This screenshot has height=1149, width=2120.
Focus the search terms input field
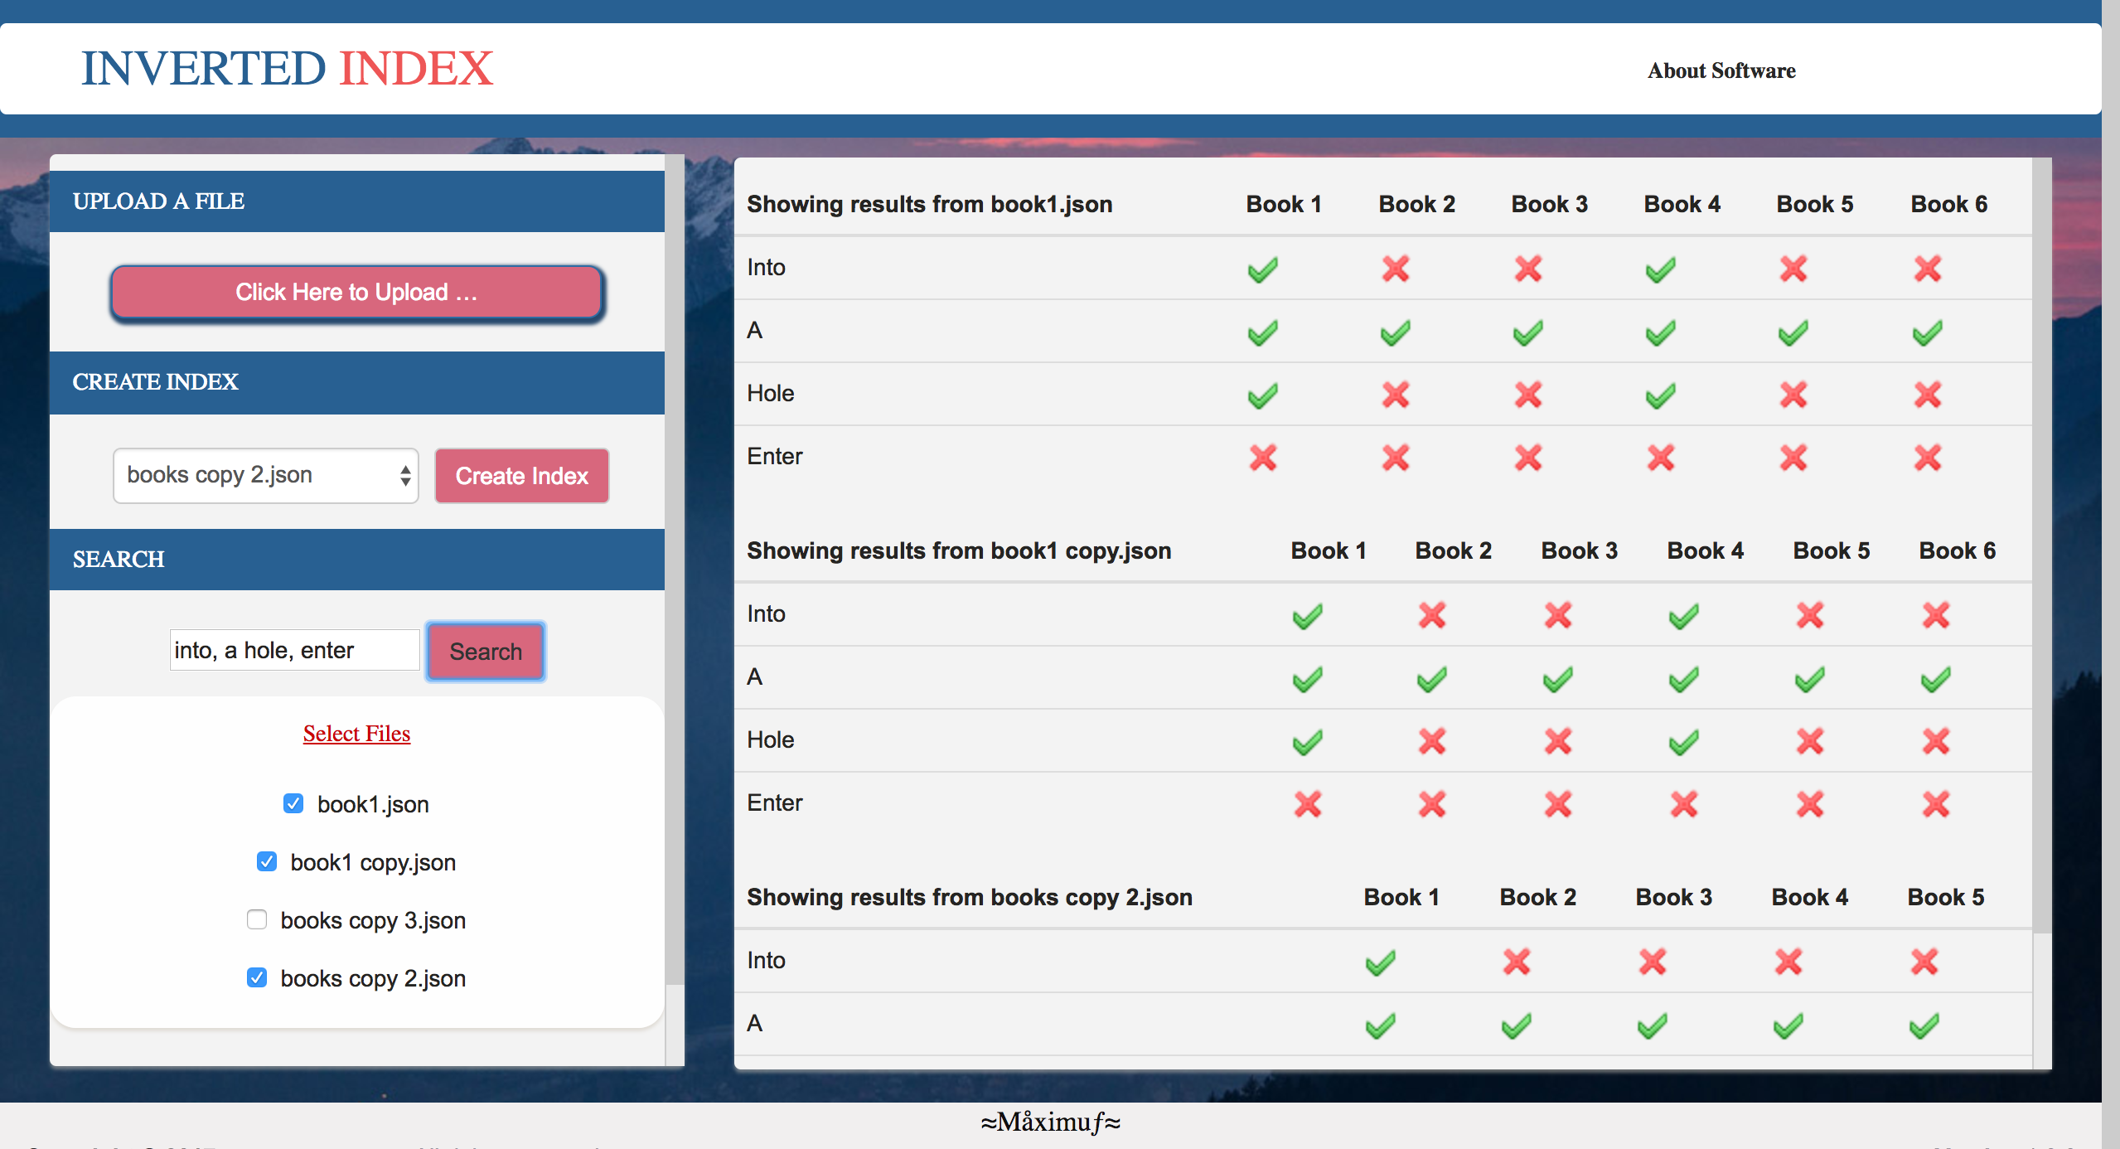[x=294, y=650]
